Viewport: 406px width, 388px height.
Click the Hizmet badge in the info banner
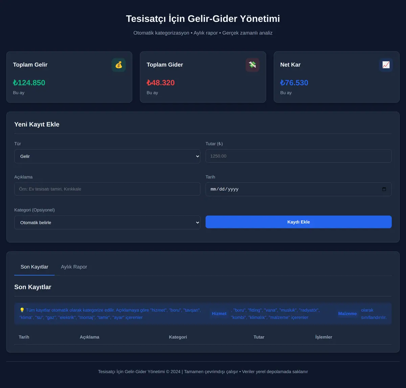click(219, 314)
